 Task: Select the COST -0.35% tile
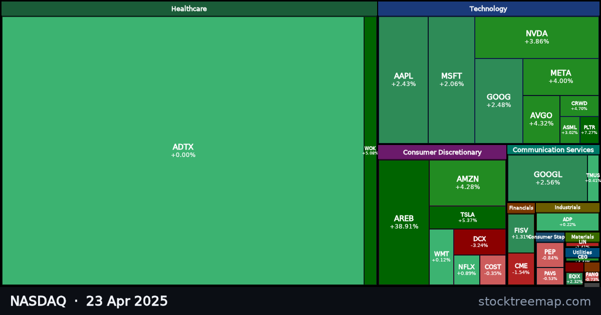click(x=493, y=270)
